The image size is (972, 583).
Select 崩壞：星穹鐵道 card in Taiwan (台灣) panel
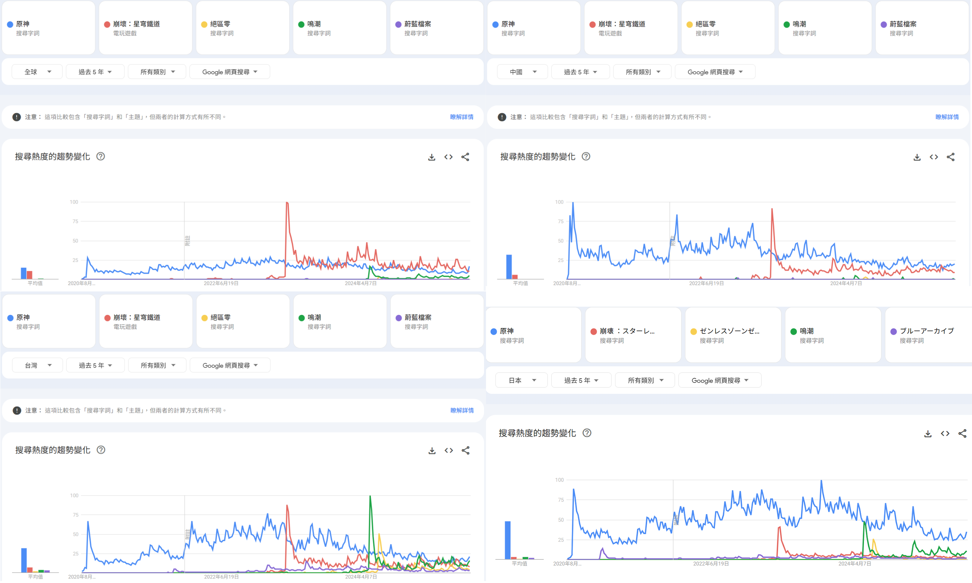(x=146, y=321)
